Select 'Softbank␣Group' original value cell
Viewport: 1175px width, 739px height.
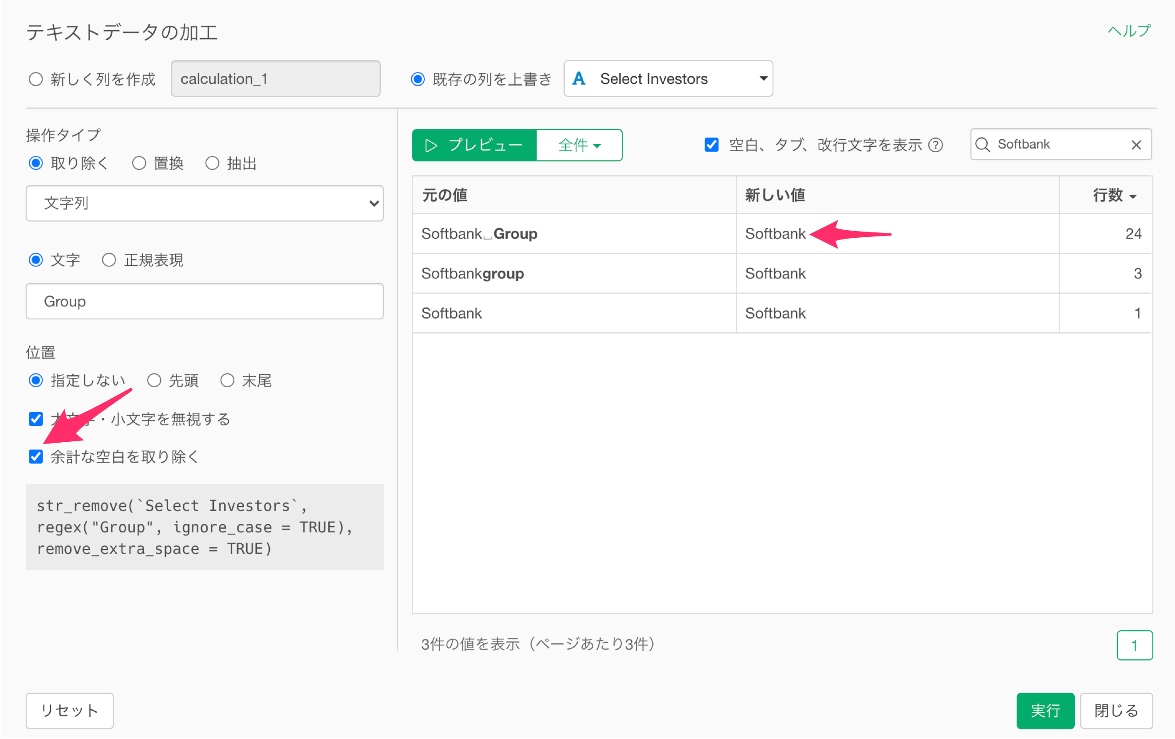point(574,234)
